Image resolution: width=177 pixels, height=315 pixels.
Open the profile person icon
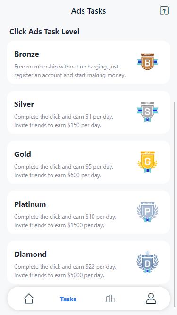point(151,298)
